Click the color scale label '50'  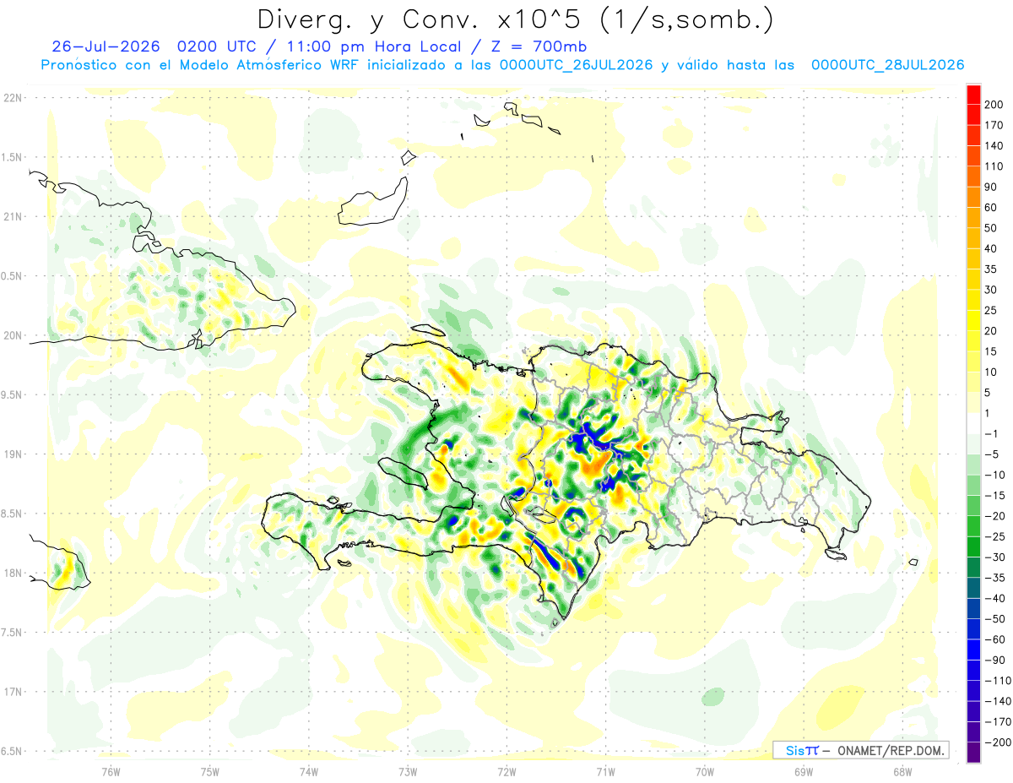(991, 228)
